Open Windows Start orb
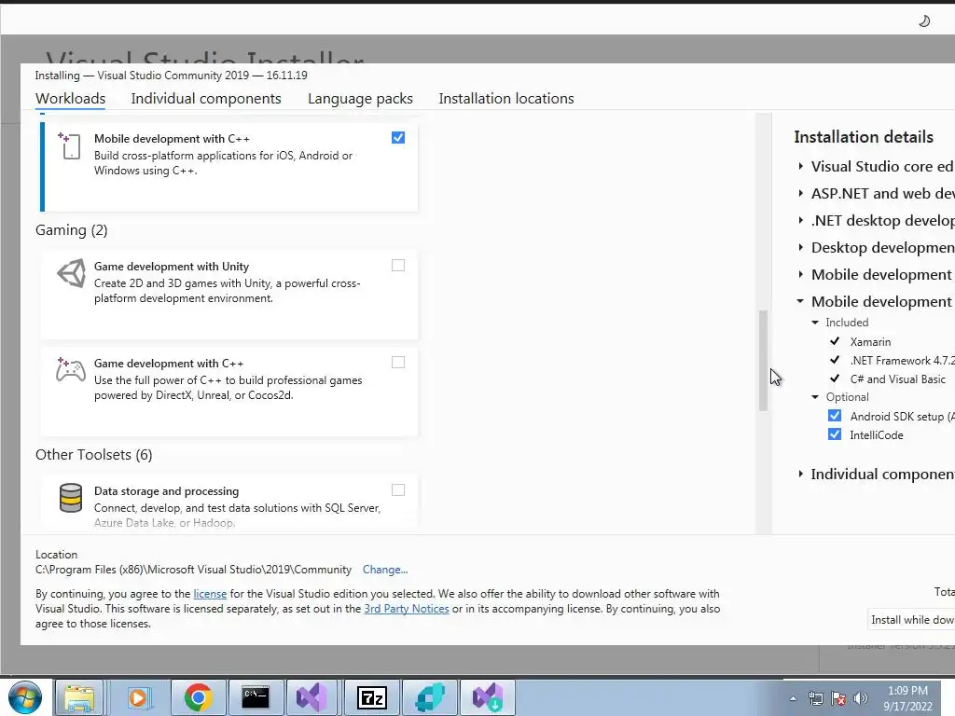Screen dimensions: 955x716 (x=25, y=697)
